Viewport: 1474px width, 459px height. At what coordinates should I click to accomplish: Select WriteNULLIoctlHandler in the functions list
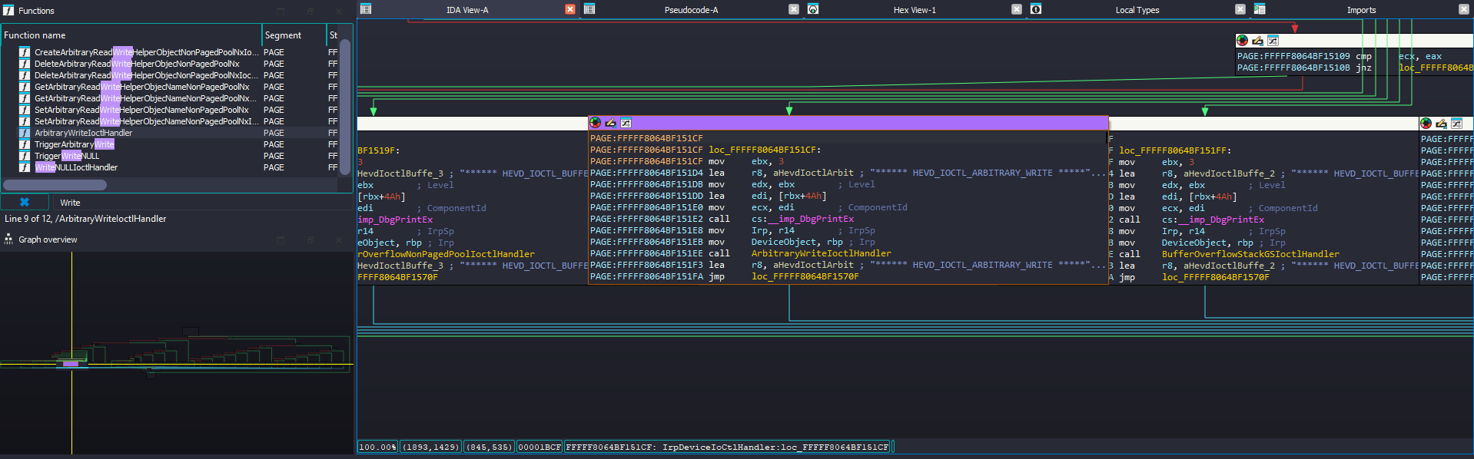76,167
